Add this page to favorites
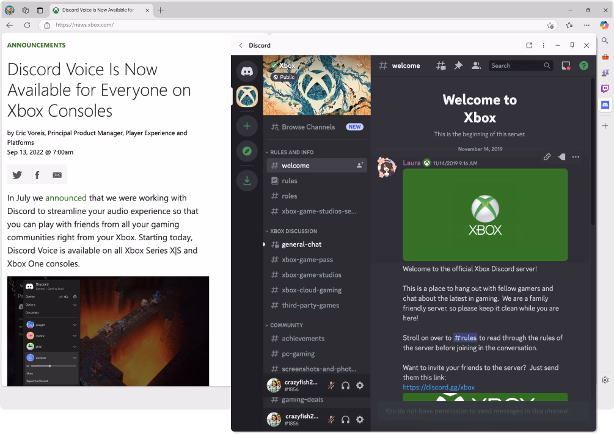The height and width of the screenshot is (434, 614). [550, 25]
